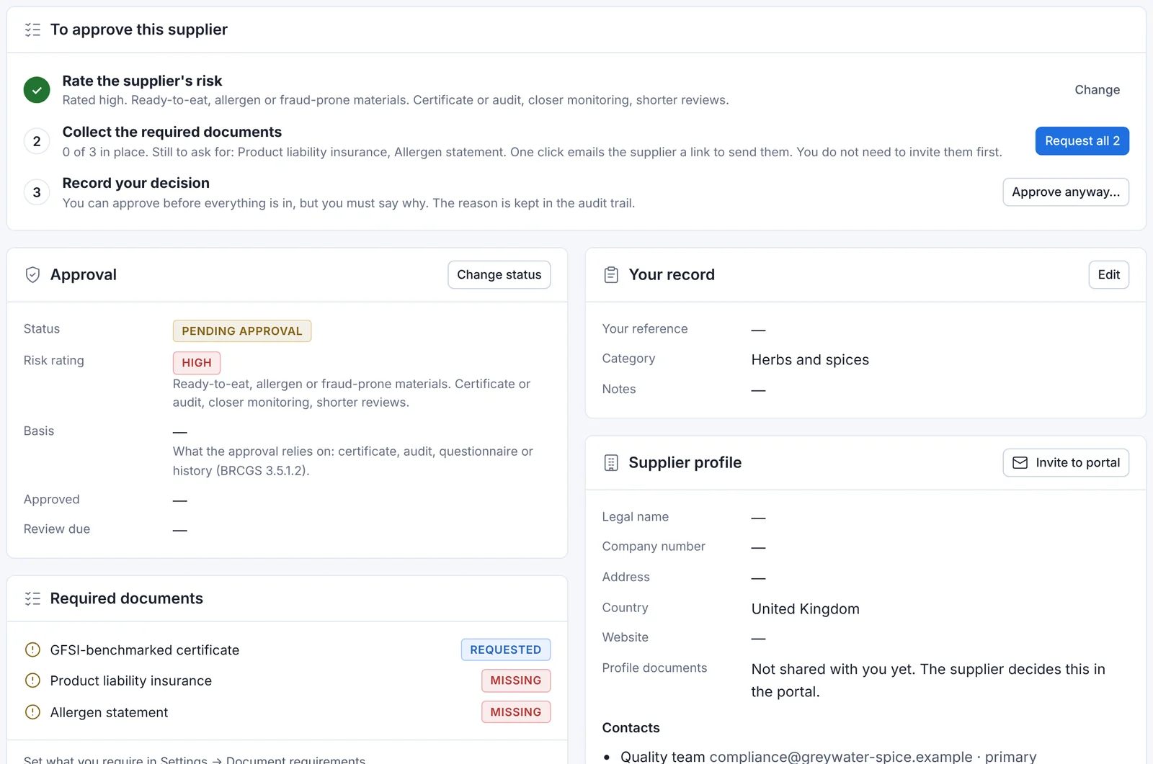Select the Allergen statement document name
The image size is (1153, 764).
[109, 712]
